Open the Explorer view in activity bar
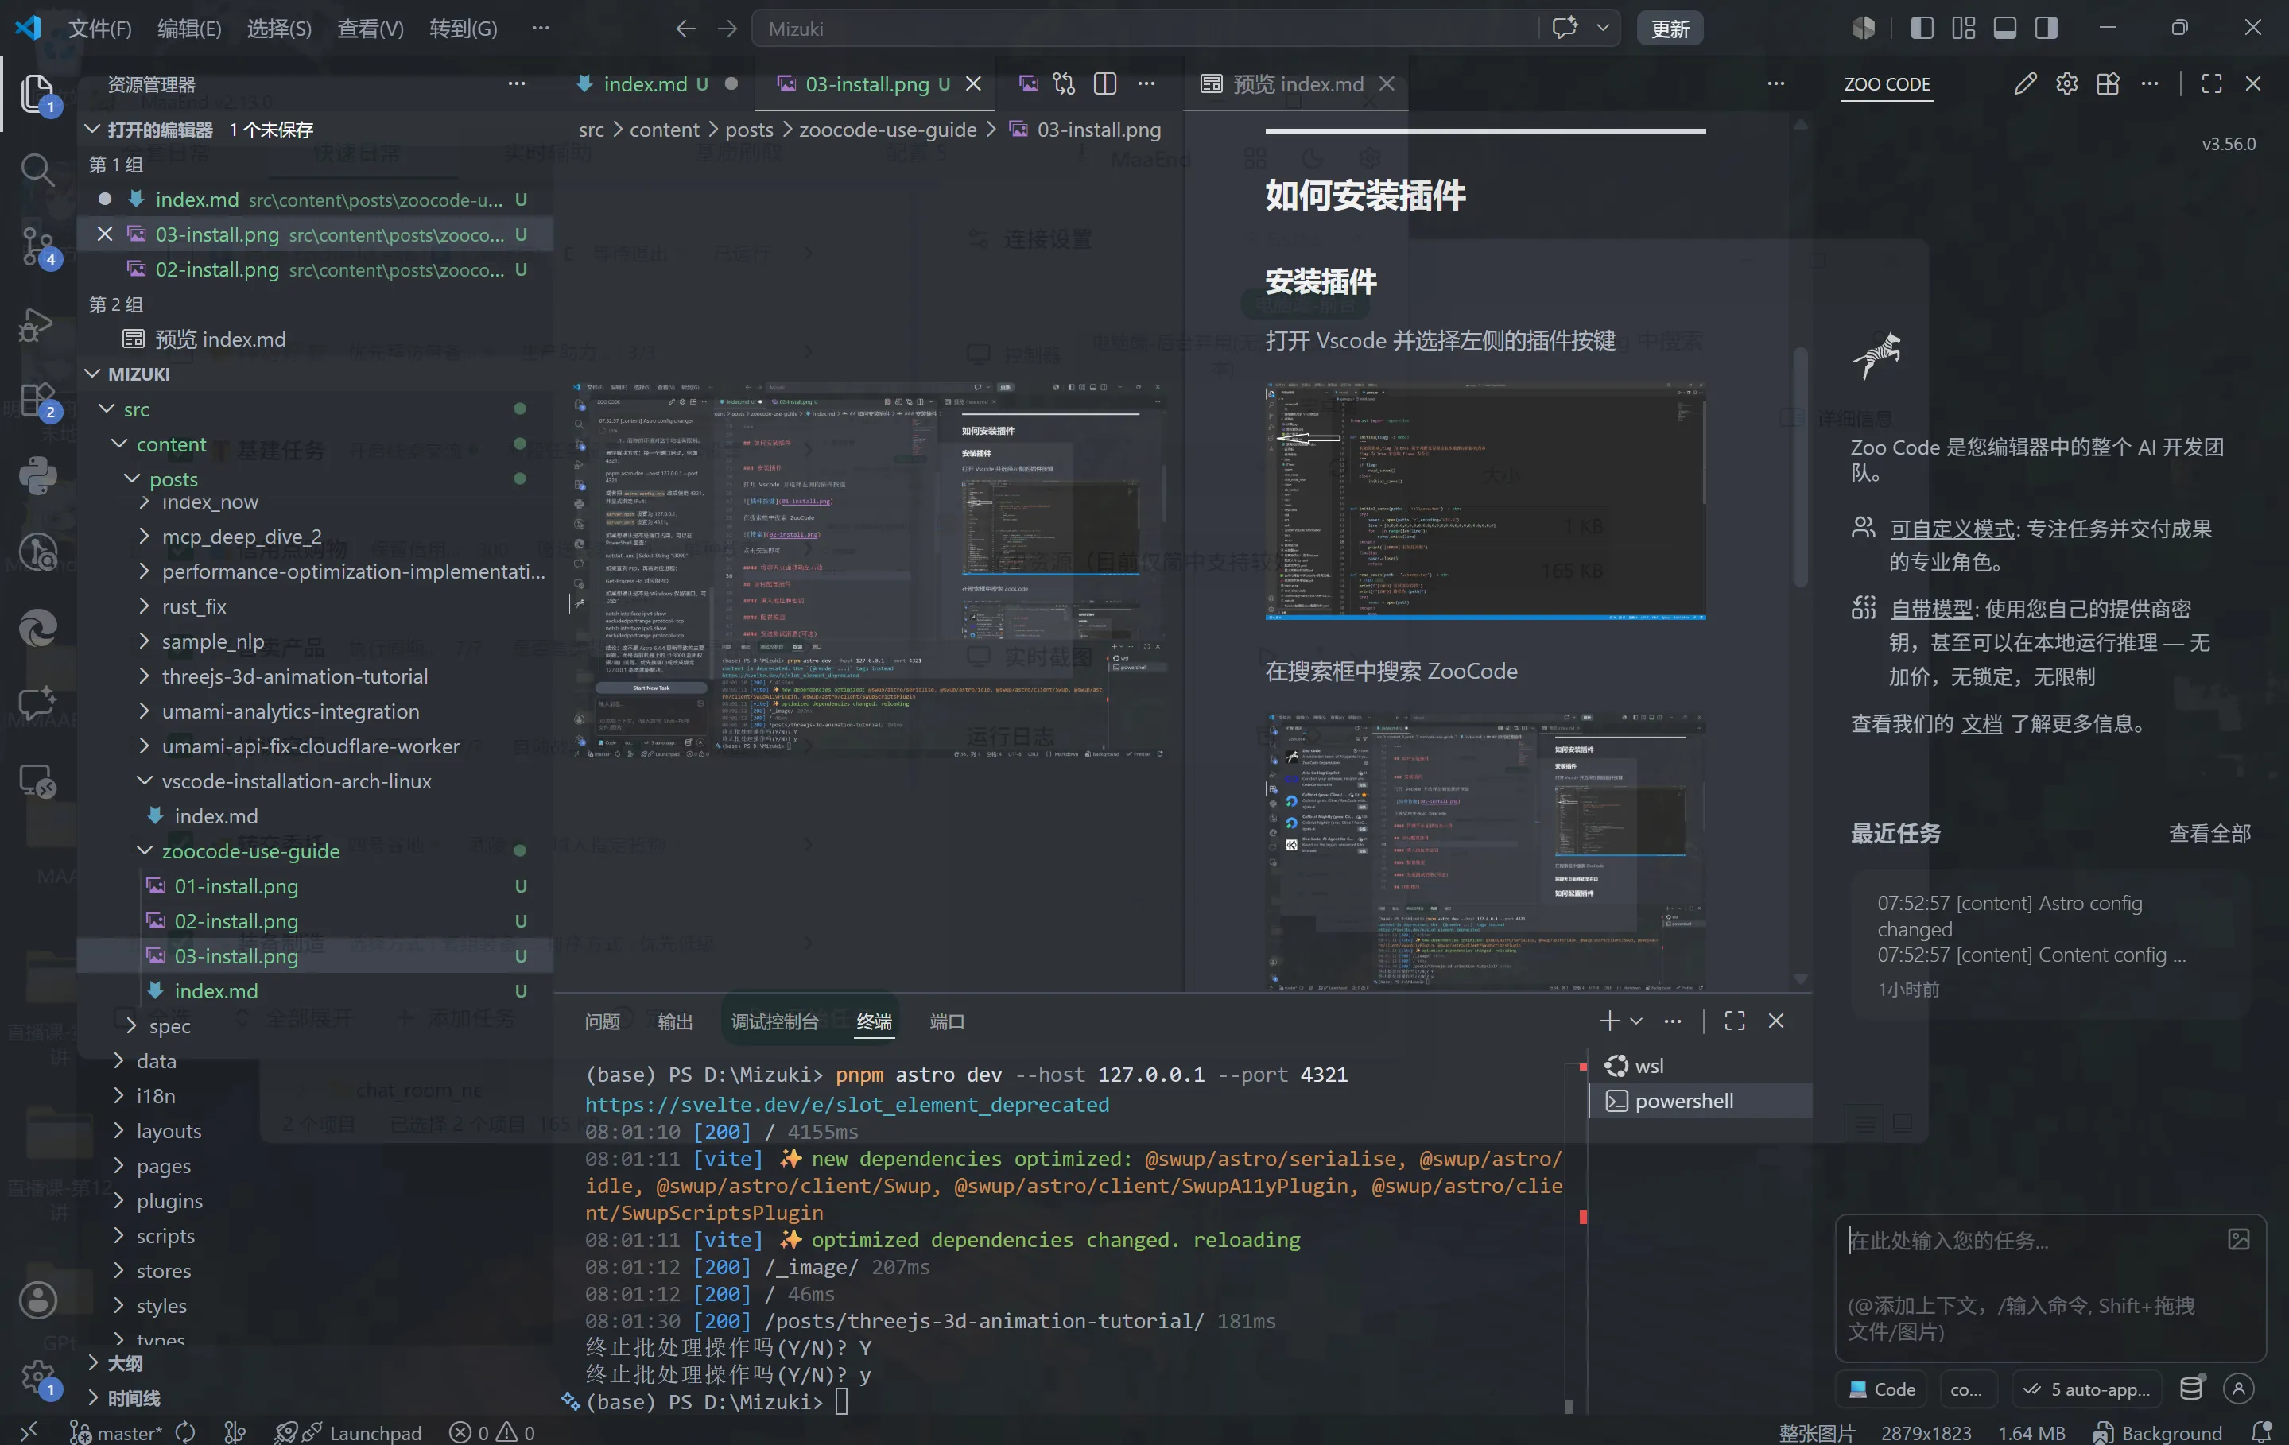 pos(37,93)
